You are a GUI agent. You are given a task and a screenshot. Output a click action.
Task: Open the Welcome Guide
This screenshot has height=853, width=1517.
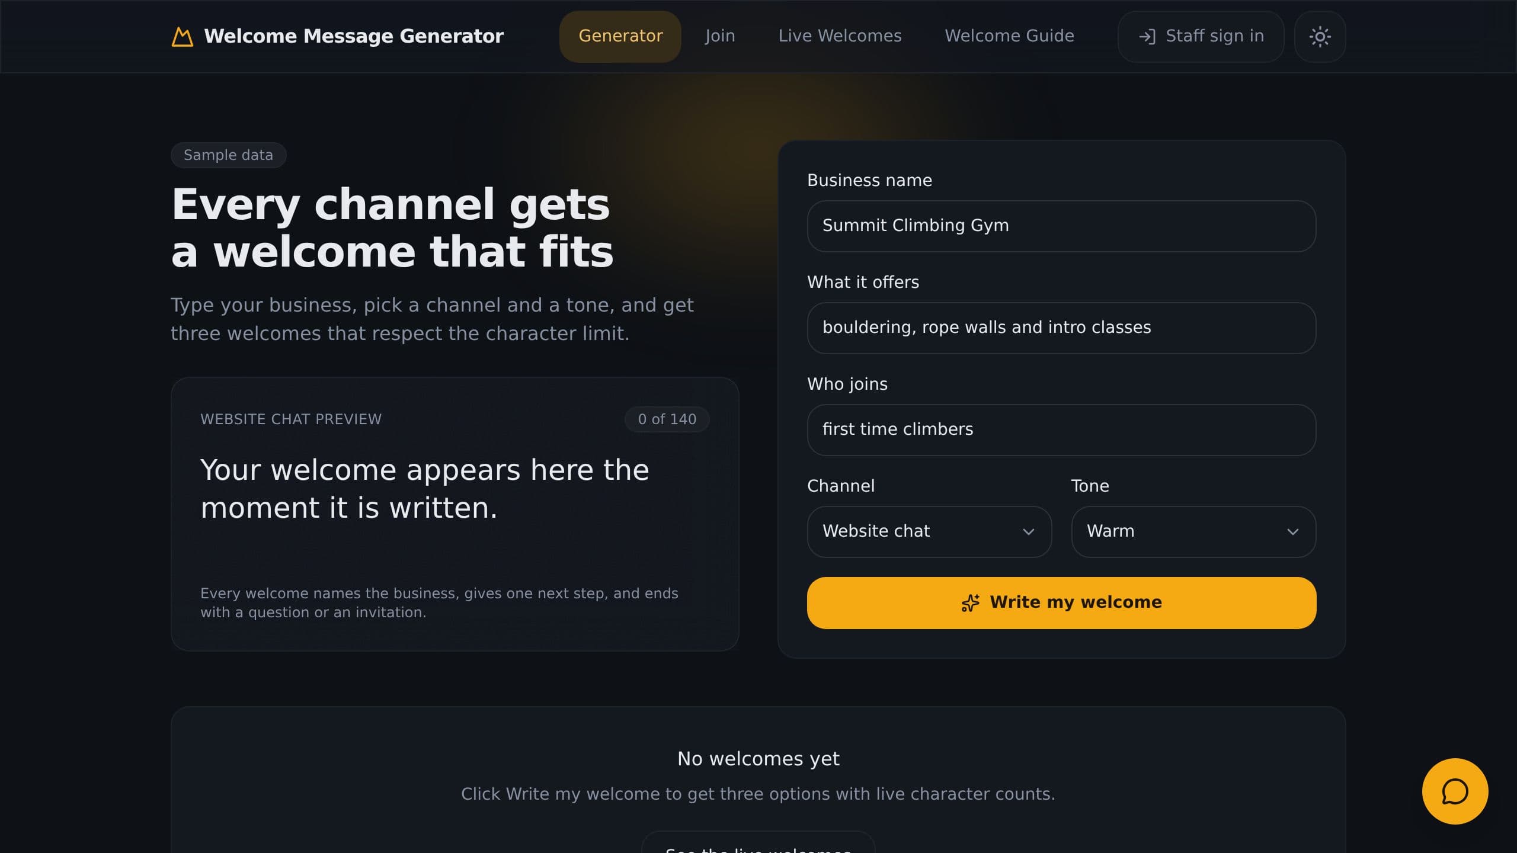point(1009,37)
